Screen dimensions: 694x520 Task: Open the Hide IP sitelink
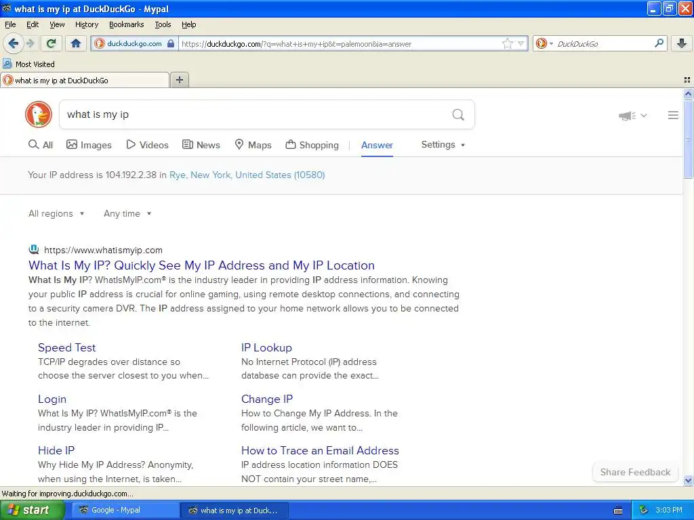click(x=56, y=450)
